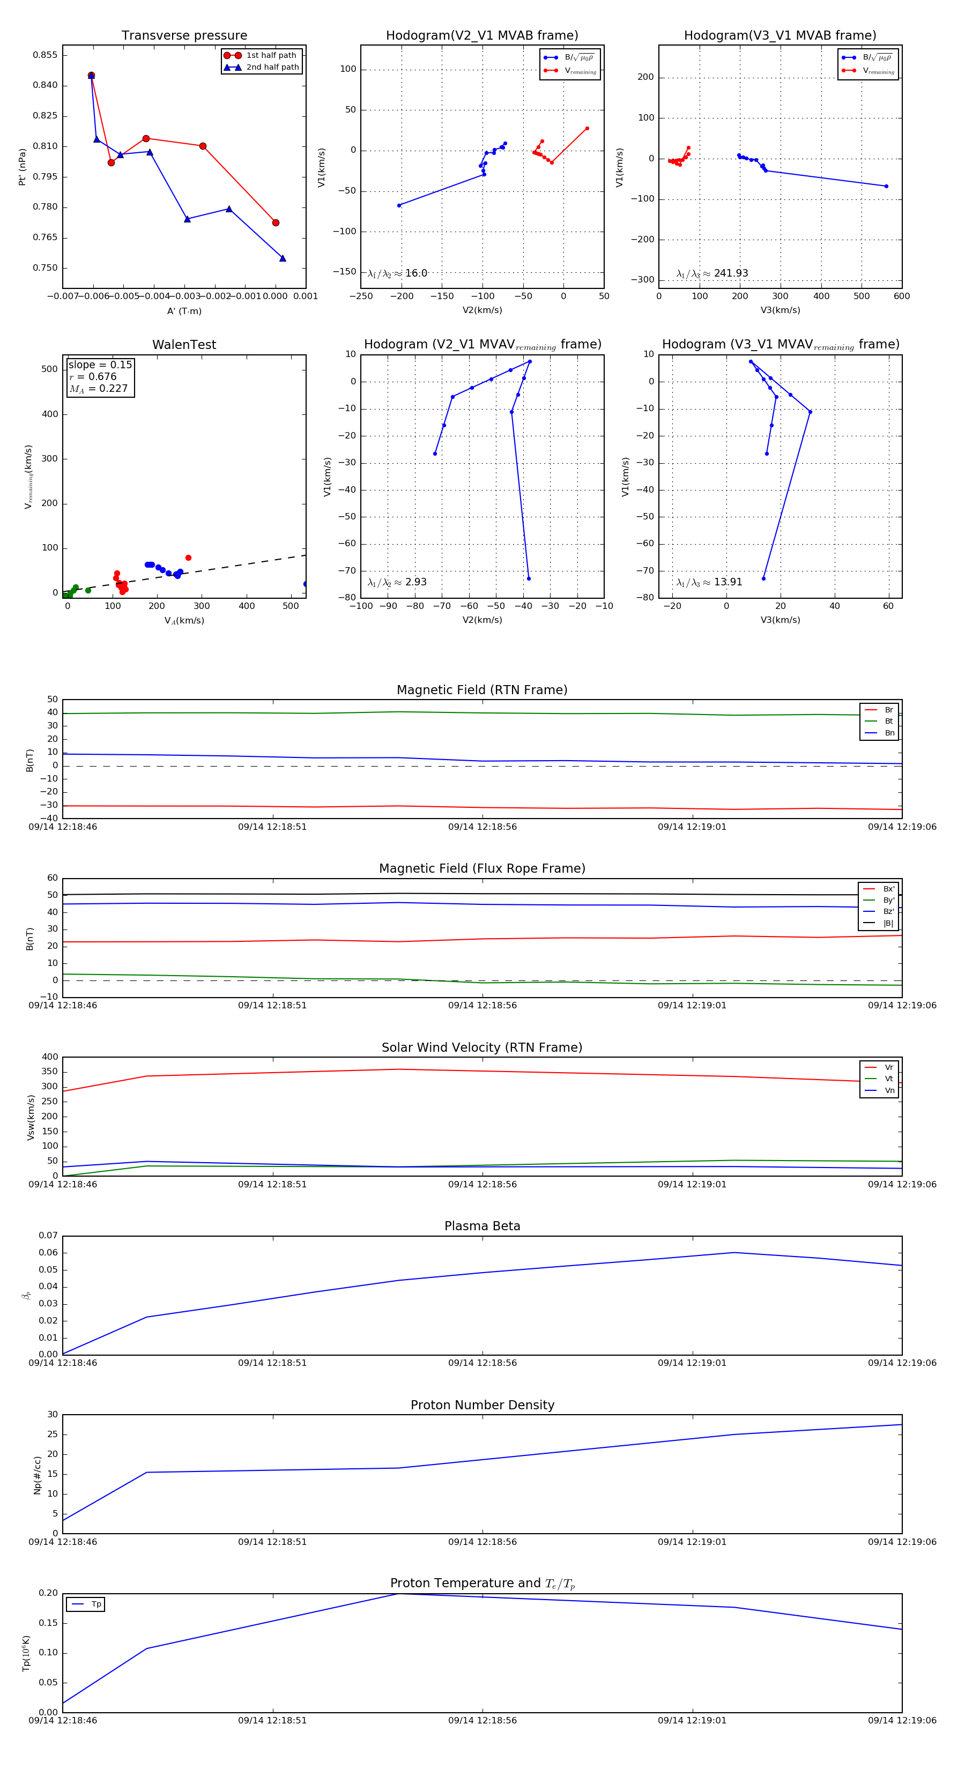This screenshot has height=1769, width=965.
Task: Click 'r = 0.676' in WalenTest box
Action: [93, 376]
